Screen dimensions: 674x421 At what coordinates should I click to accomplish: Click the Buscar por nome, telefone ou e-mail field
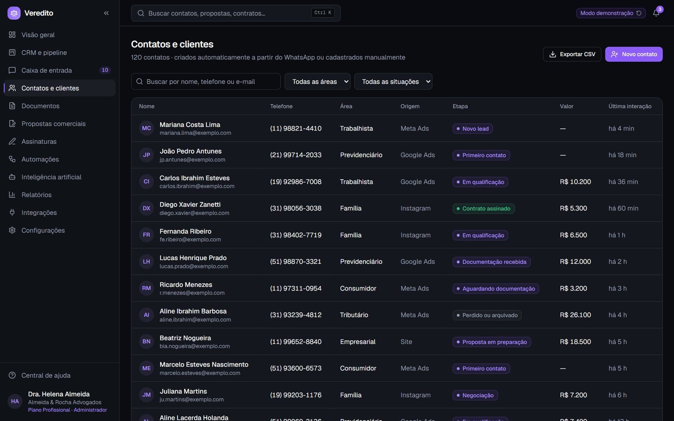pyautogui.click(x=206, y=82)
